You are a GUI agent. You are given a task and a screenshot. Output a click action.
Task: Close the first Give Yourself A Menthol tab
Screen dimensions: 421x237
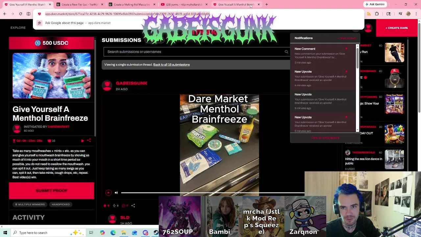[50, 5]
